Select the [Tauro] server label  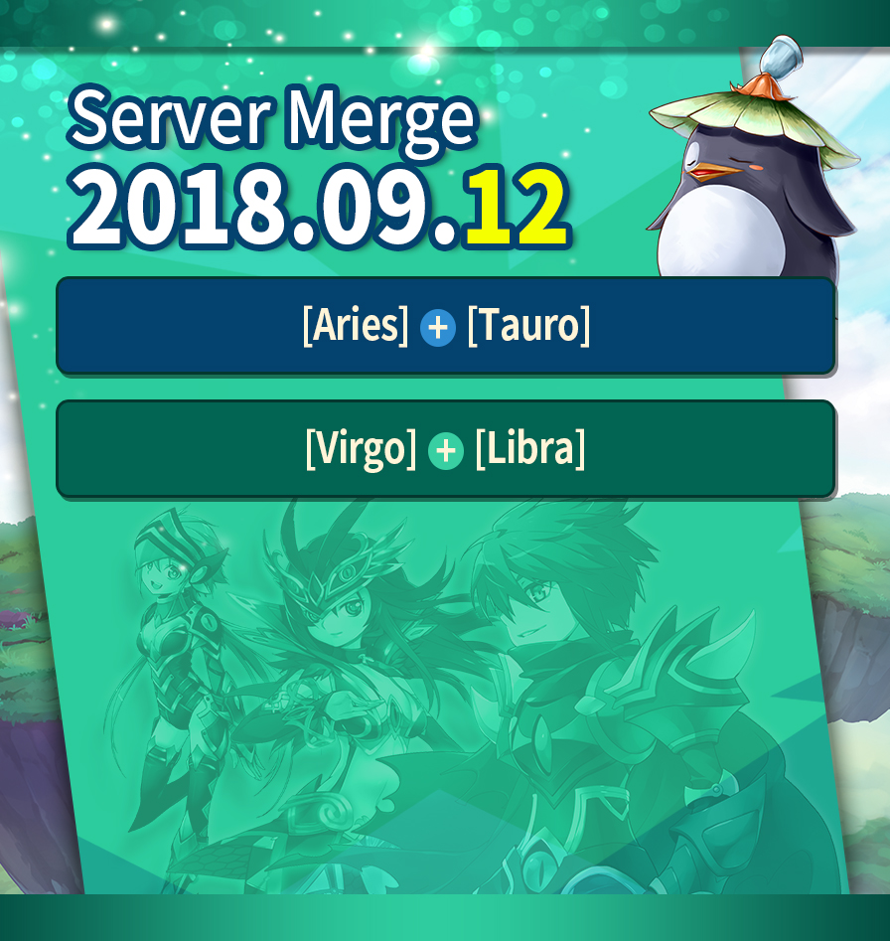point(528,325)
